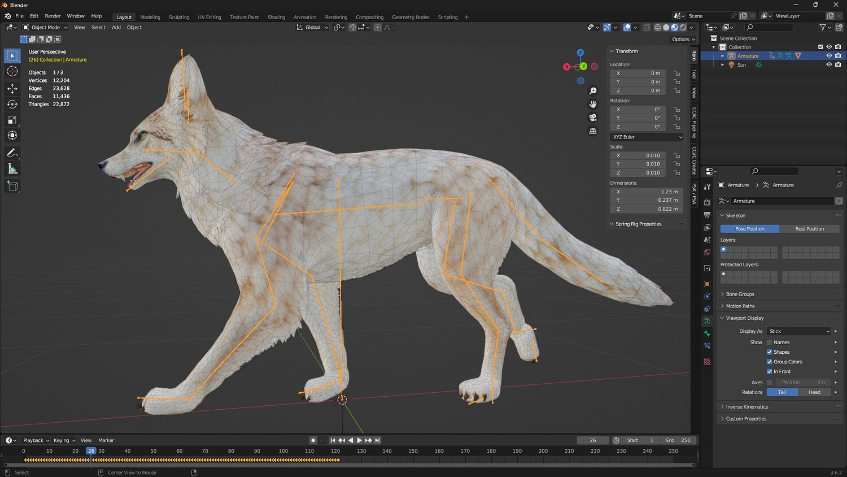This screenshot has height=477, width=847.
Task: Activate the Annotate tool
Action: (x=12, y=153)
